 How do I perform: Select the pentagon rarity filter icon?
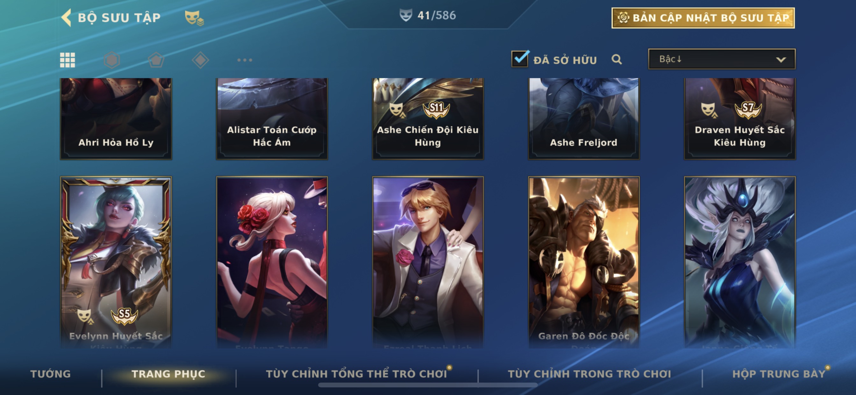[156, 60]
